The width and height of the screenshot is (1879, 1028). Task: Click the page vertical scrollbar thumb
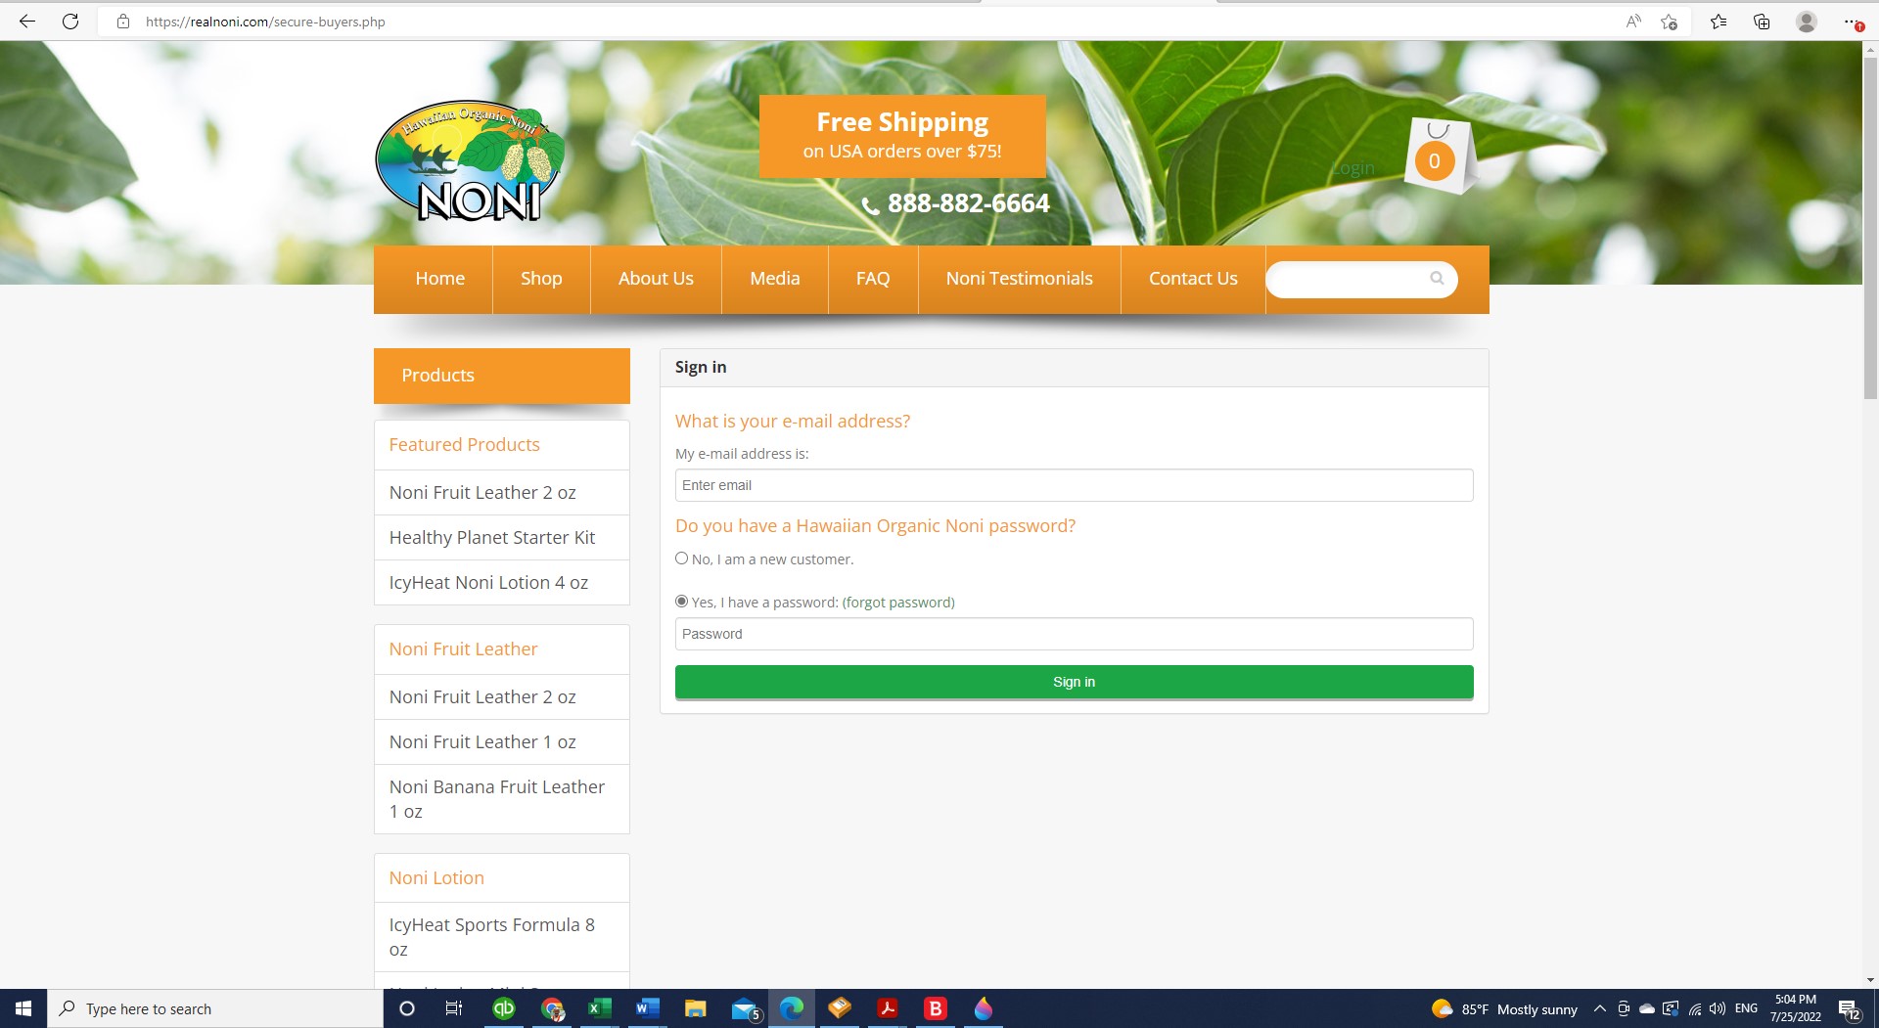tap(1870, 227)
